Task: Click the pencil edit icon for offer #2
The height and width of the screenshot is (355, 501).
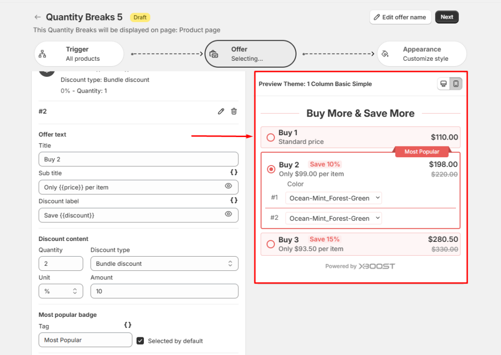Action: 221,112
